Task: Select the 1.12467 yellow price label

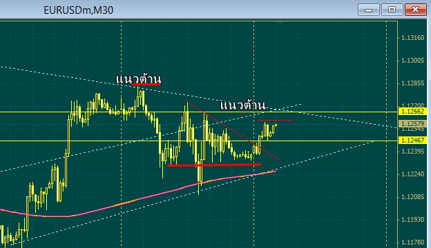Action: coord(412,141)
